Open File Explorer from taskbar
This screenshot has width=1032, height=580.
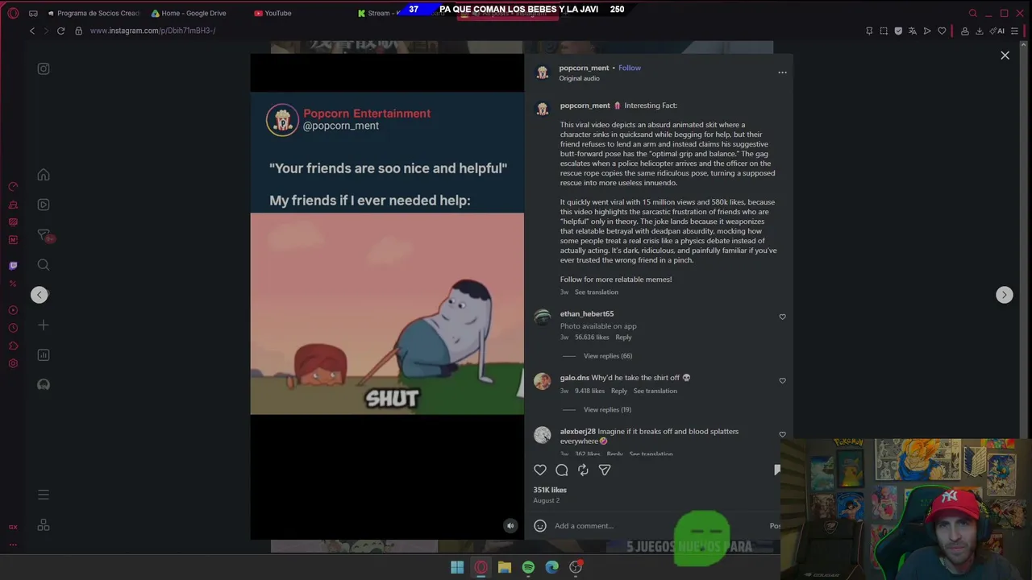[x=505, y=567]
